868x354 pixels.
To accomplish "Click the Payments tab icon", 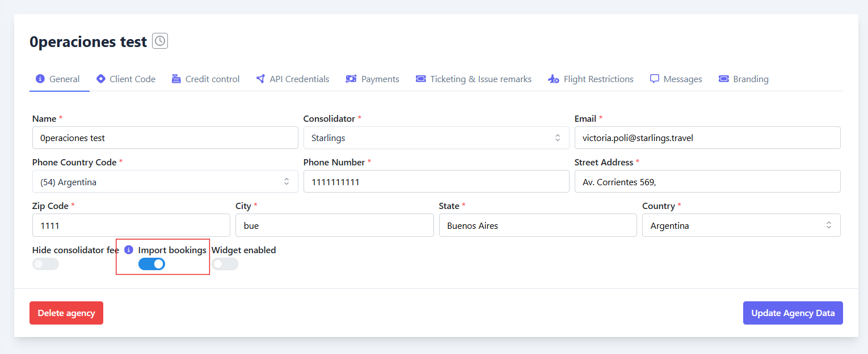I will pyautogui.click(x=351, y=79).
